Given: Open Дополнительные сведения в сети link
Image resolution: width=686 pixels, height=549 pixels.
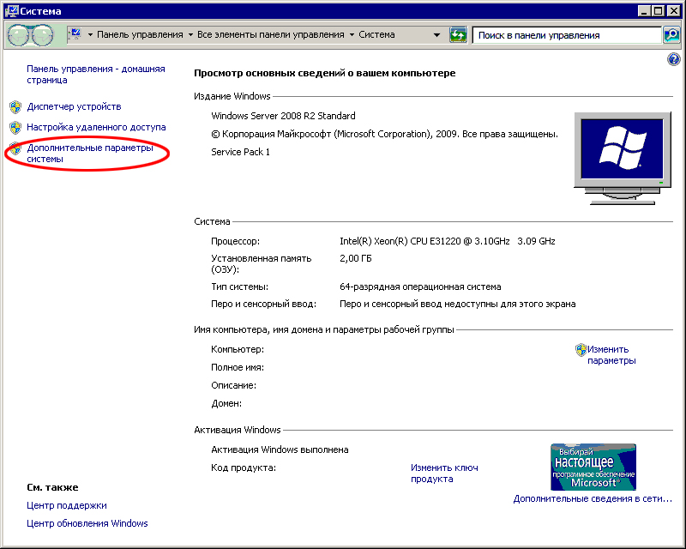Looking at the screenshot, I should pyautogui.click(x=593, y=498).
